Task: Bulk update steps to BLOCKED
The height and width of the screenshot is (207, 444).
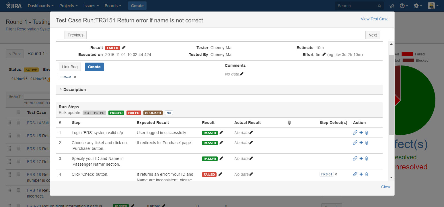Action: [x=153, y=113]
